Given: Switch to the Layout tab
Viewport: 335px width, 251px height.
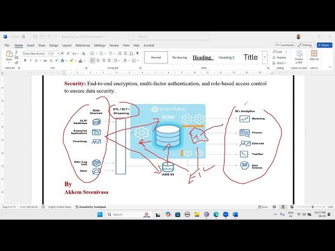Looking at the screenshot, I should pos(67,45).
